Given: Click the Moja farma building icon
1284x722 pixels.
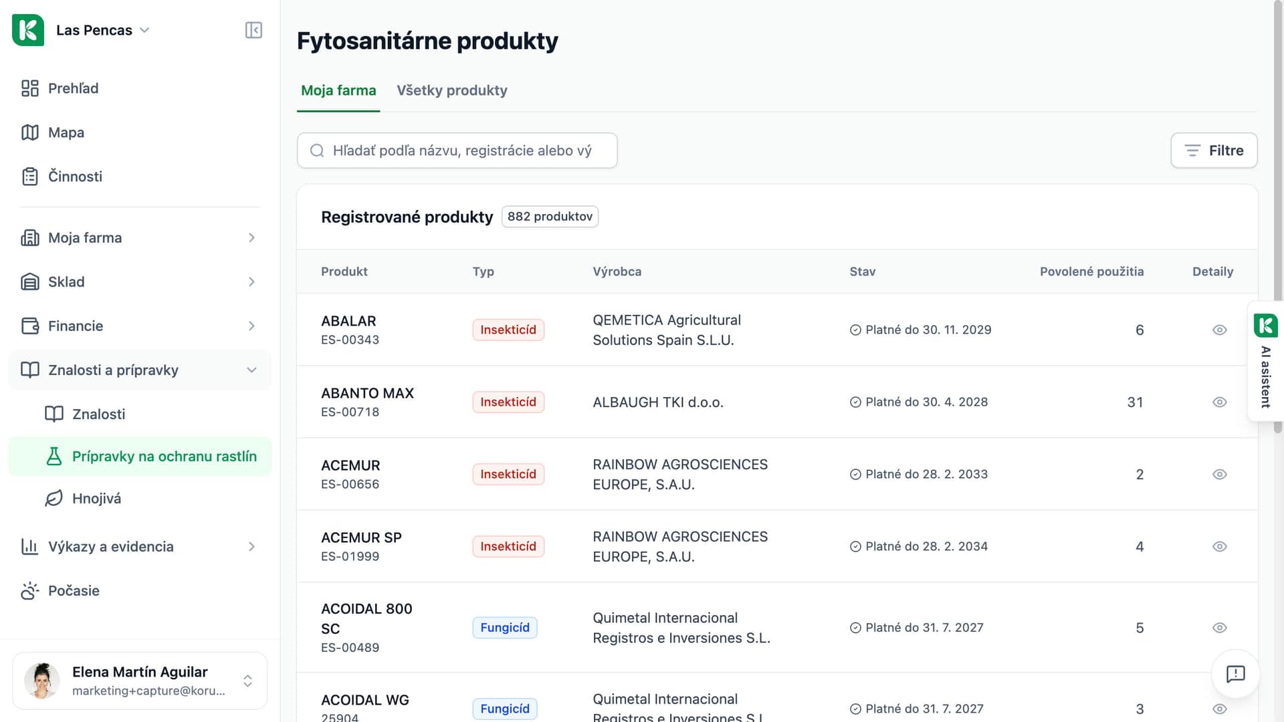Looking at the screenshot, I should (30, 238).
